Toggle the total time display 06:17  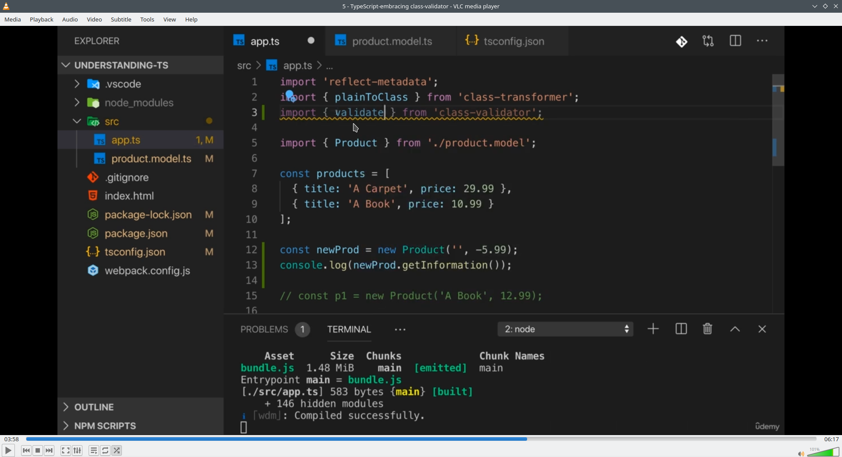831,439
